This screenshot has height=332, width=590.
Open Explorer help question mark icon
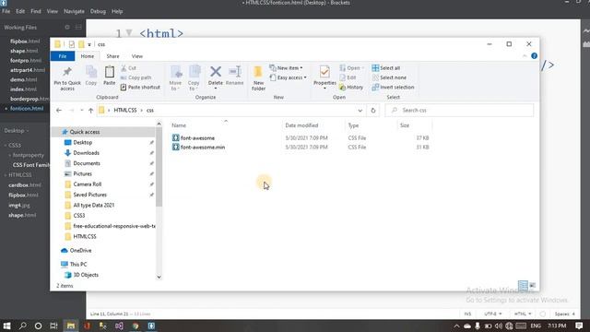(534, 56)
